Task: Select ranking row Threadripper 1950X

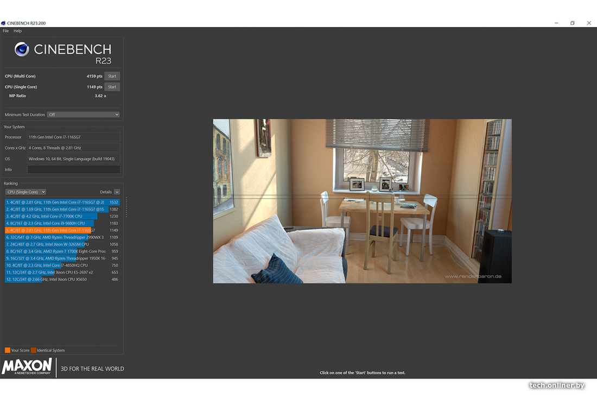Action: (62, 258)
